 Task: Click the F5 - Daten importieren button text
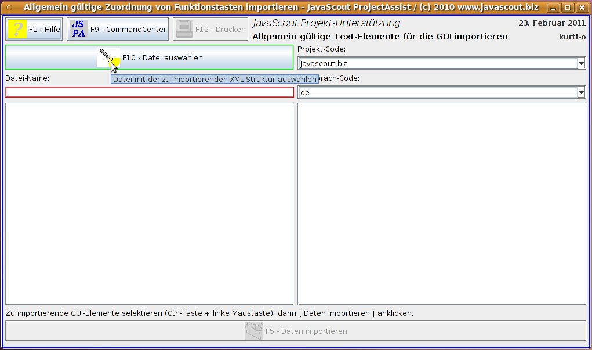(x=306, y=331)
